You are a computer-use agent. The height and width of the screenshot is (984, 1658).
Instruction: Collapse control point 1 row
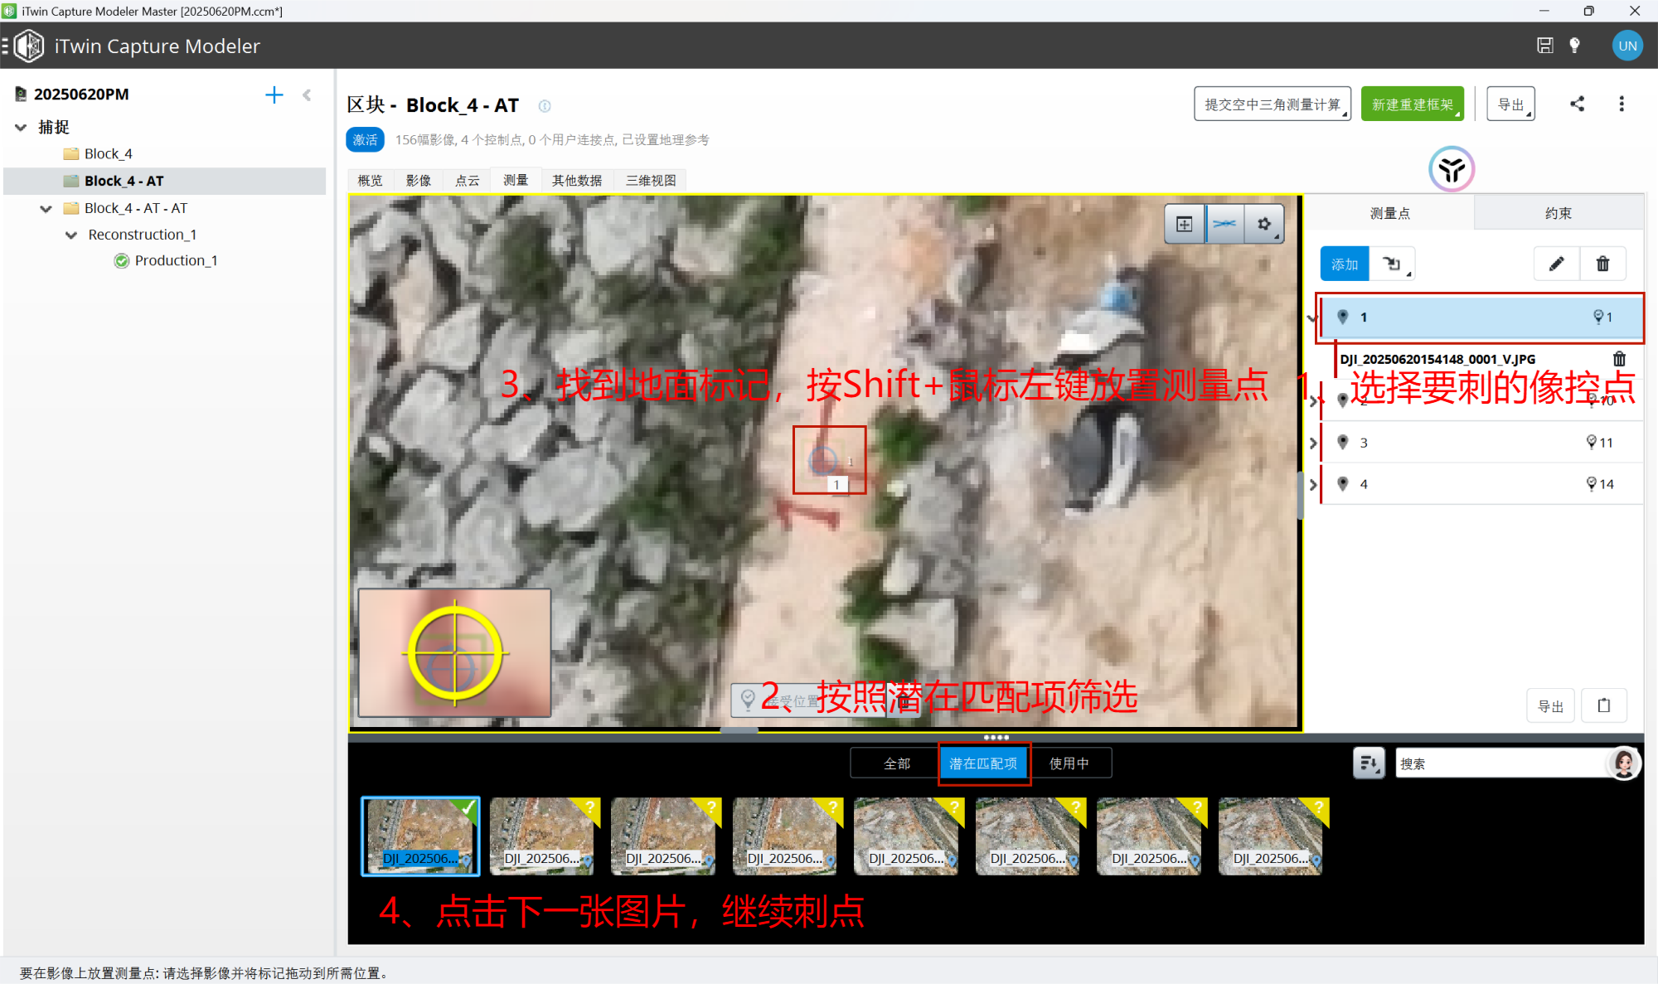[x=1312, y=317]
